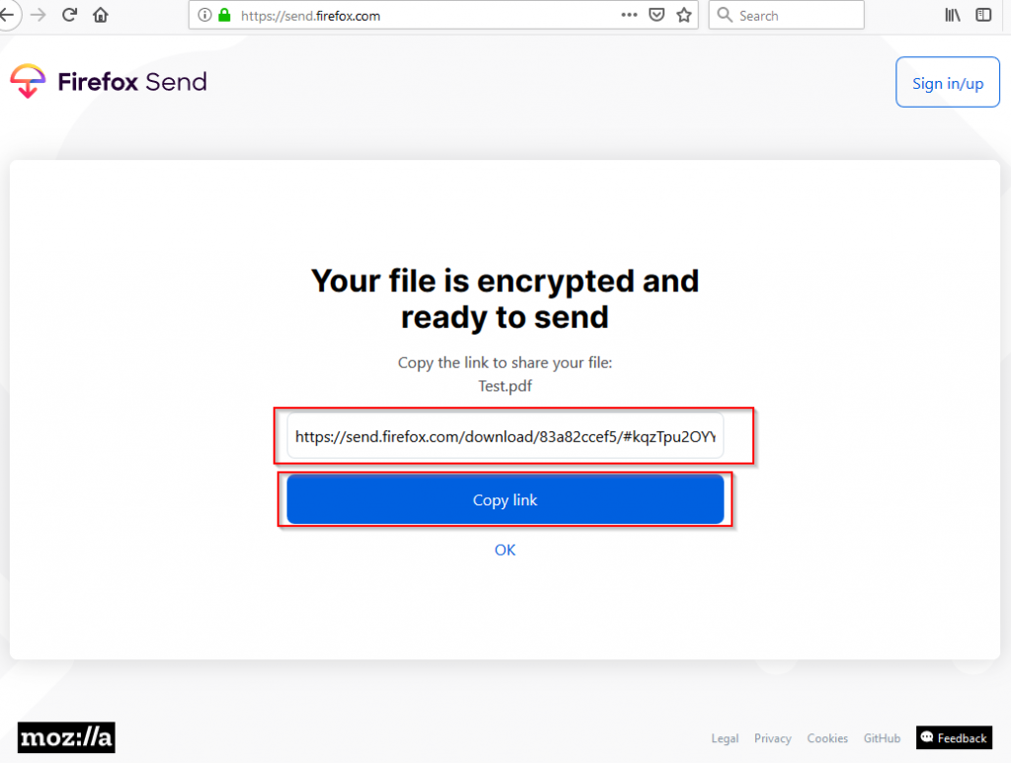
Task: Open the site information icon
Action: (x=205, y=16)
